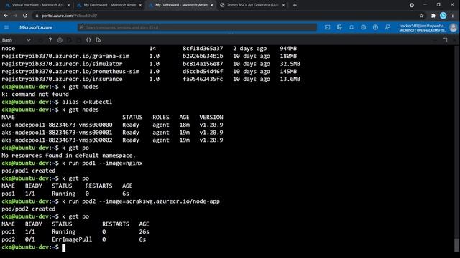Reload the portal.azure.com page
Image resolution: width=460 pixels, height=258 pixels.
tap(25, 16)
